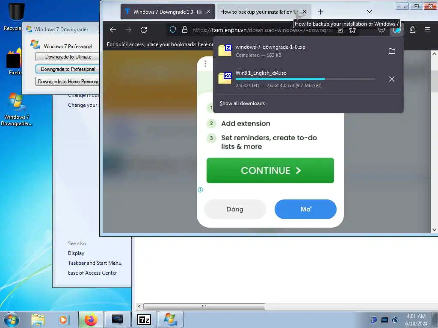Close the How to backup tab
The height and width of the screenshot is (328, 438).
pyautogui.click(x=305, y=12)
